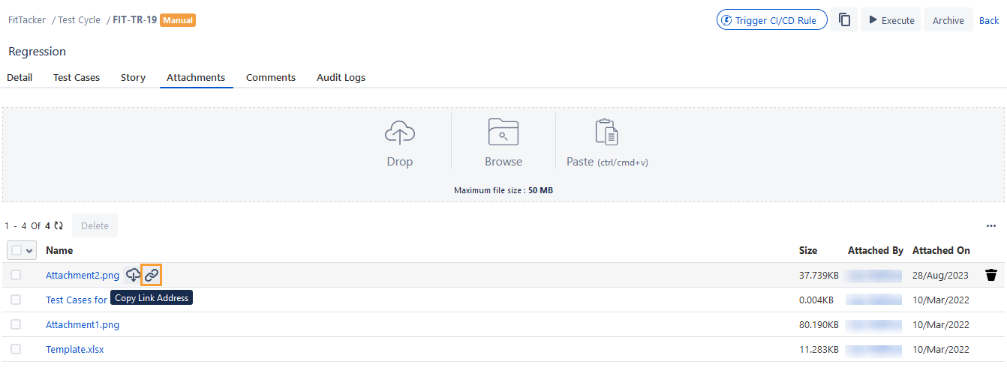Open the Comments tab
Viewport: 1007px width, 370px height.
point(271,77)
